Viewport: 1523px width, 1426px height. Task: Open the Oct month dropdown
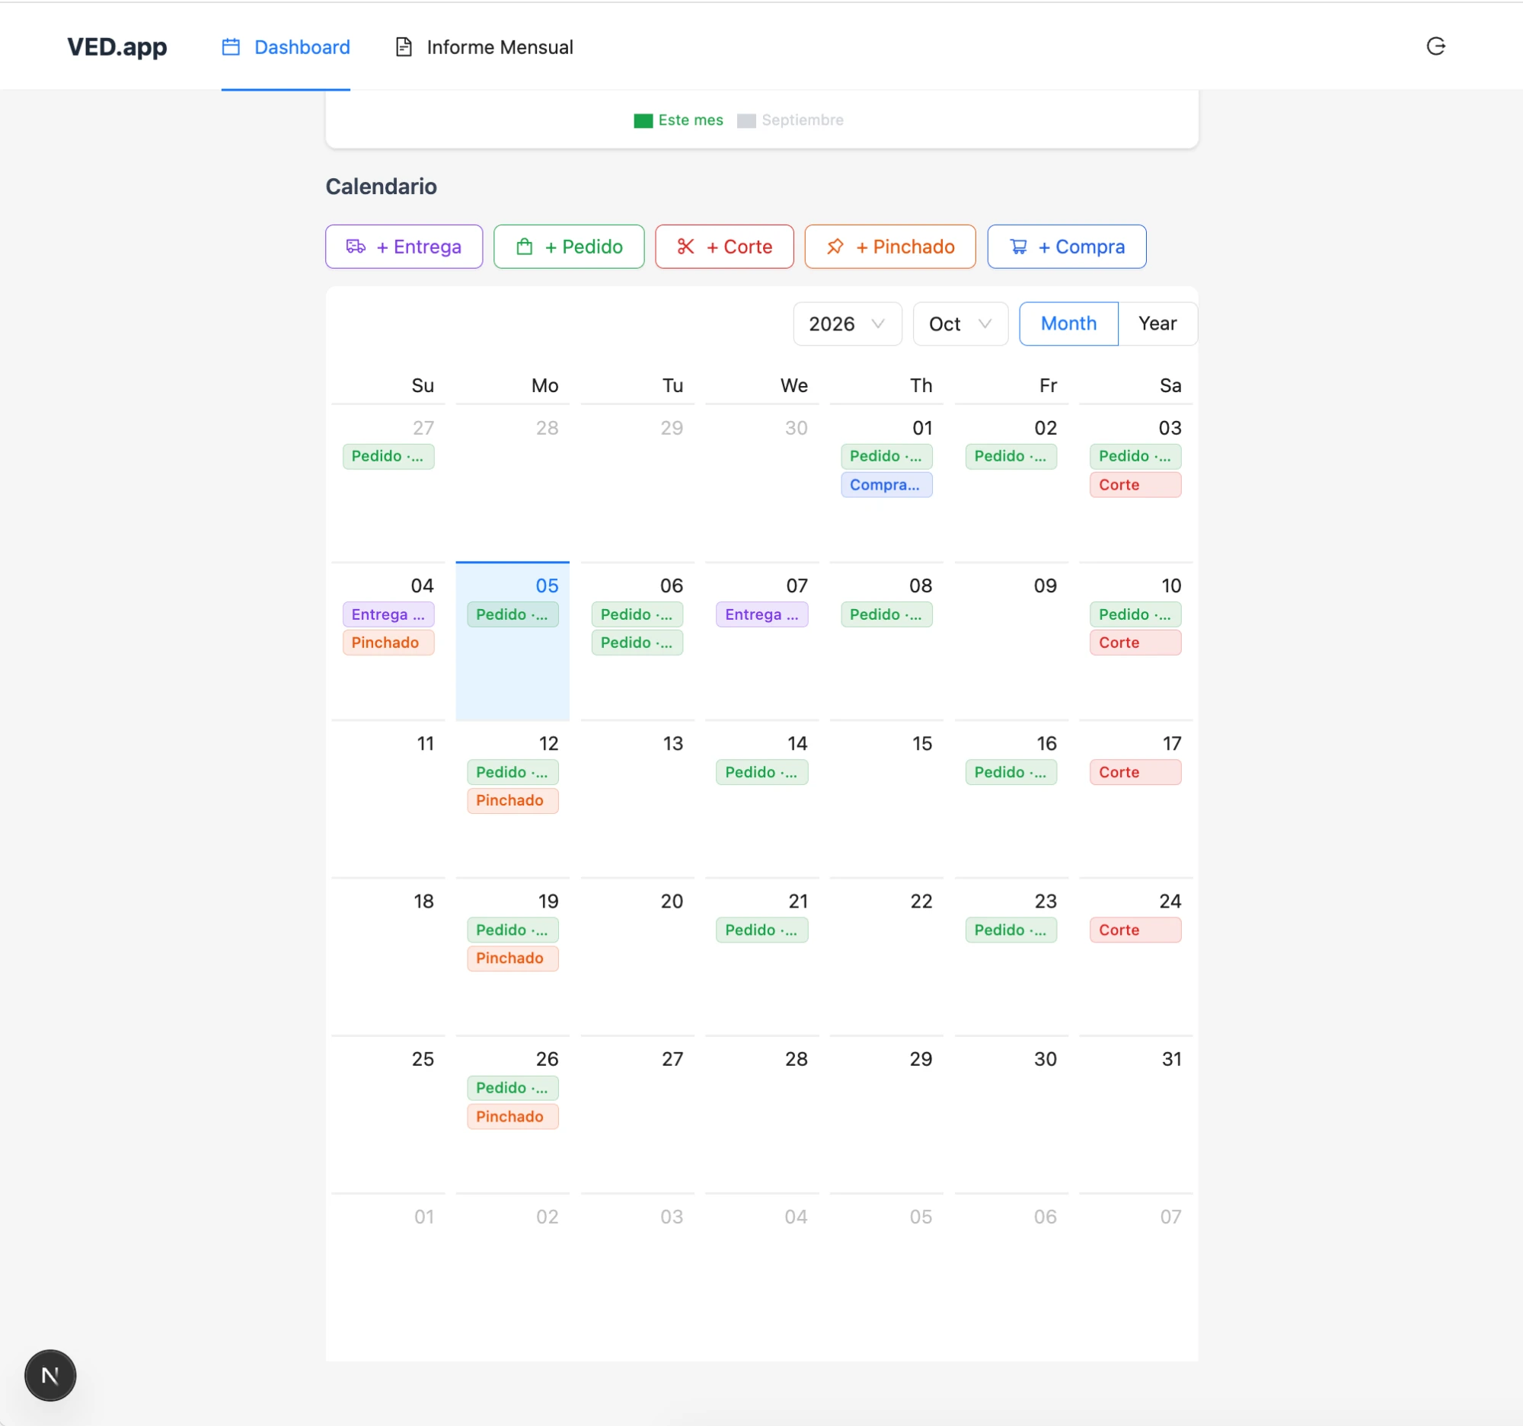[x=960, y=324]
